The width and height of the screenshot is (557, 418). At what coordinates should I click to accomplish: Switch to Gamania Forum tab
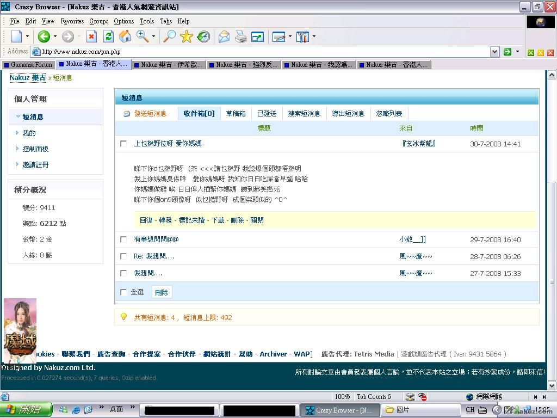pyautogui.click(x=28, y=65)
